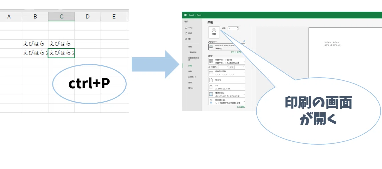
Task: Click cell B containing えびはら2
Action: [35, 53]
